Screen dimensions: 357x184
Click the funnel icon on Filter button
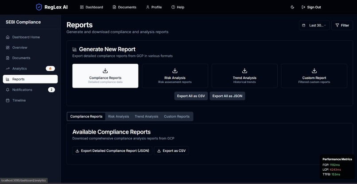tap(337, 25)
